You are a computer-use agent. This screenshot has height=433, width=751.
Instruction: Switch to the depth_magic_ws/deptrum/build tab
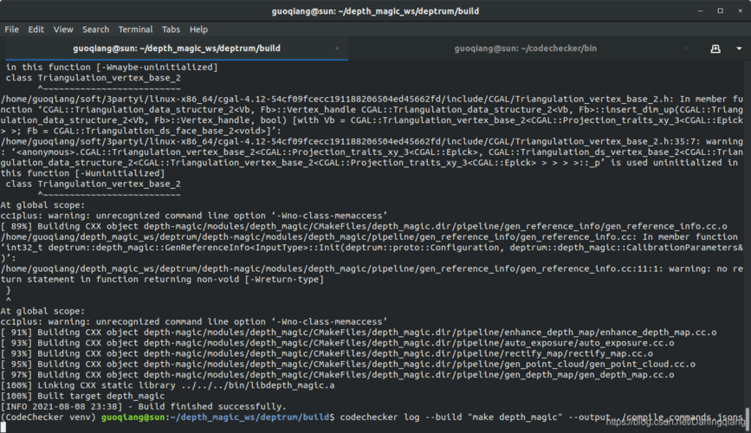177,48
